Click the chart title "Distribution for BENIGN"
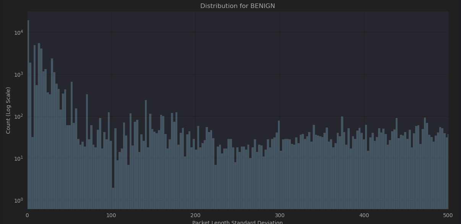The width and height of the screenshot is (461, 224). click(237, 6)
